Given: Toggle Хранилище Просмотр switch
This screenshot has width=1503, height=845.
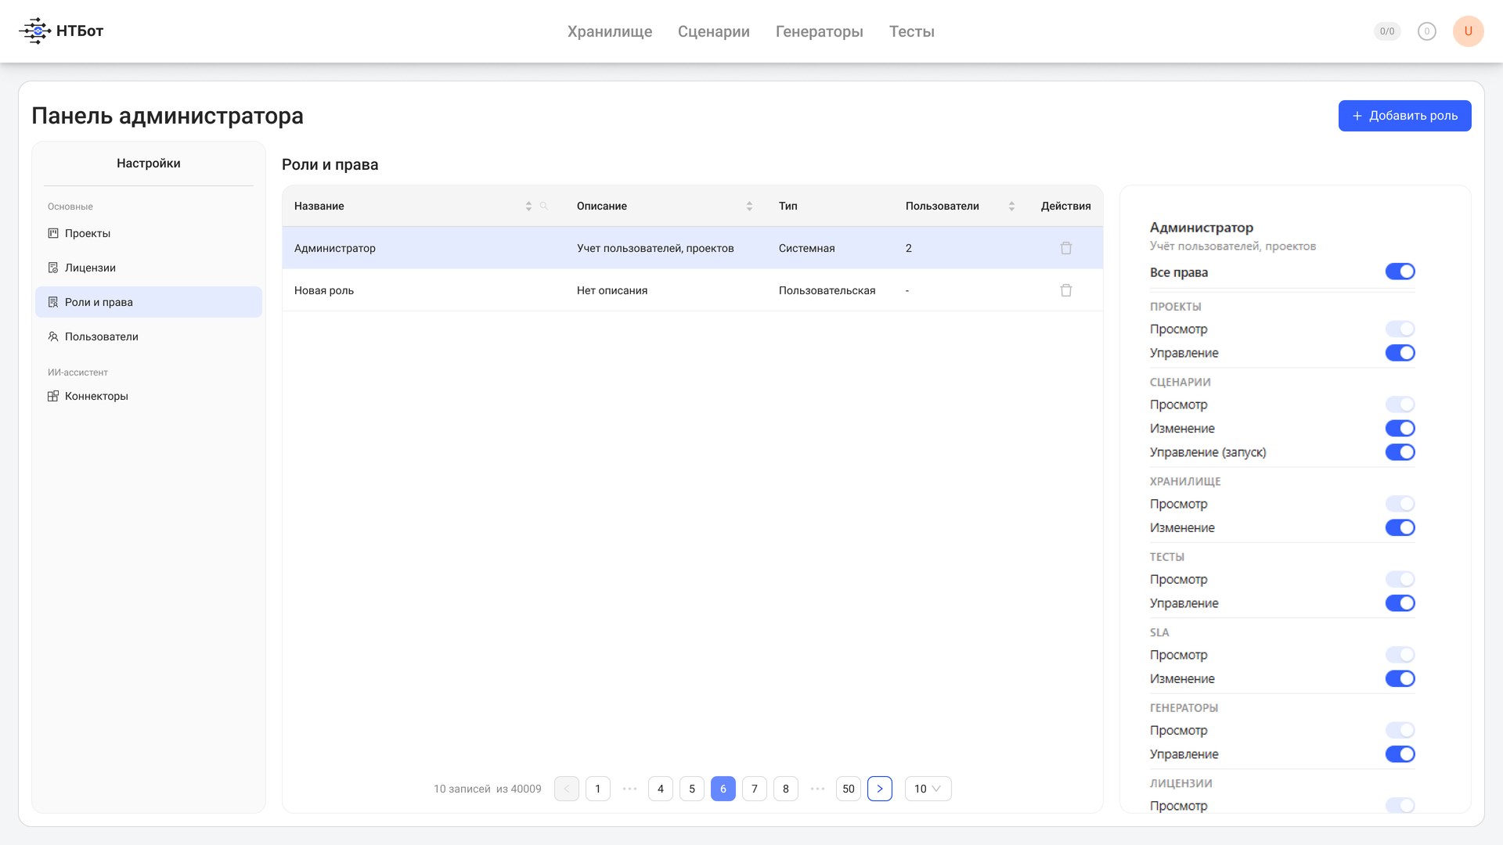Looking at the screenshot, I should tap(1400, 504).
